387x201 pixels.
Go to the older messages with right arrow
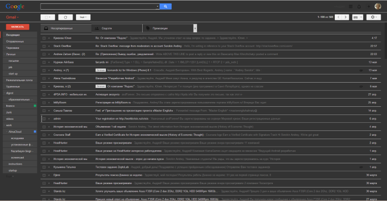tap(345, 17)
